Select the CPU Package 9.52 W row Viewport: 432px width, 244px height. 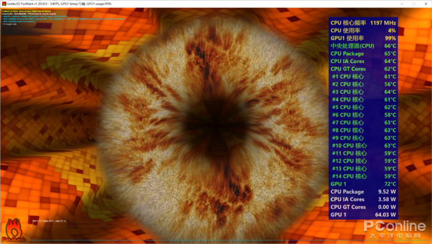tap(363, 191)
